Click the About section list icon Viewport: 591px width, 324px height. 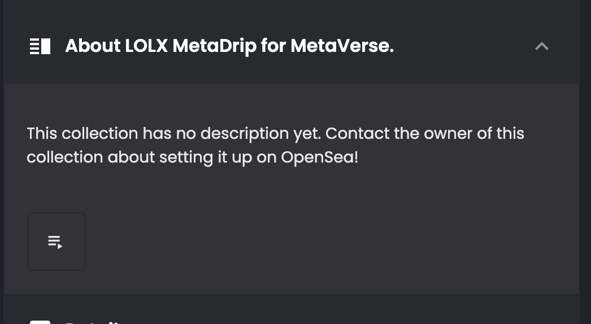coord(40,46)
